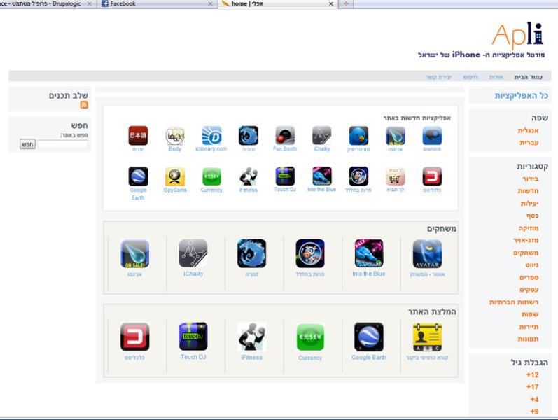The image size is (558, 420).
Task: Click iChalky icon in Games (משחקים) section
Action: [193, 254]
